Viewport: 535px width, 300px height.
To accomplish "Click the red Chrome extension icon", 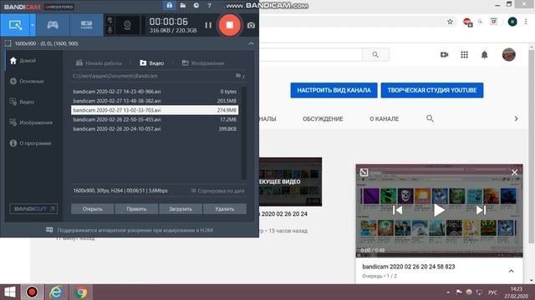I will [x=467, y=22].
